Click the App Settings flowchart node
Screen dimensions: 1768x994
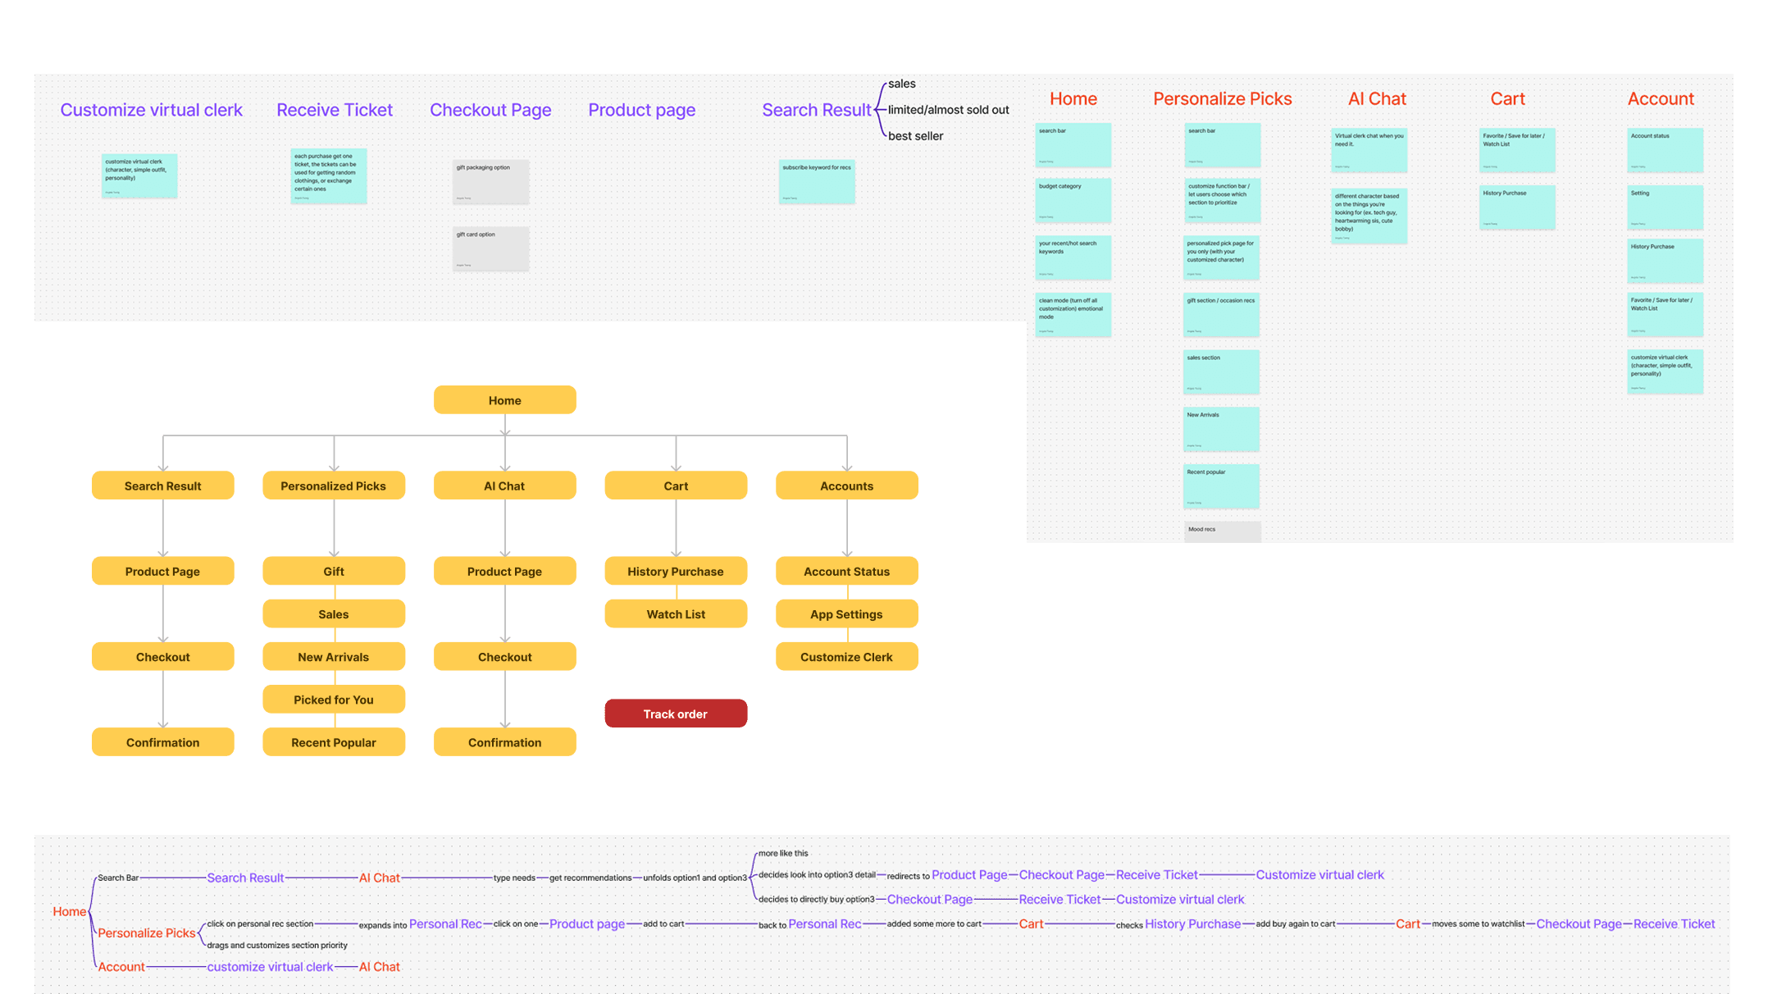pyautogui.click(x=846, y=613)
